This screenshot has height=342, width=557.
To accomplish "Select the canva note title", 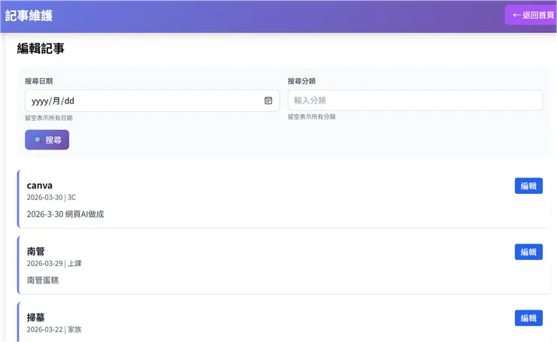I will 39,186.
